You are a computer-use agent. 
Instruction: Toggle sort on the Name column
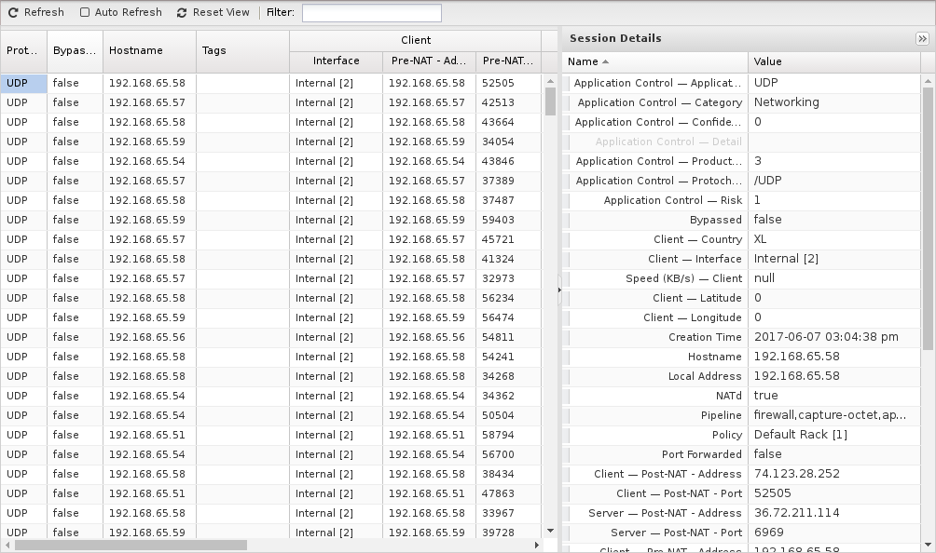(654, 61)
